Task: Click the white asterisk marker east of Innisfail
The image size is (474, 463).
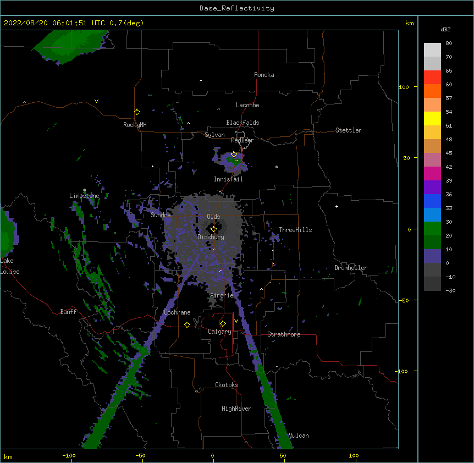Action: (276, 167)
